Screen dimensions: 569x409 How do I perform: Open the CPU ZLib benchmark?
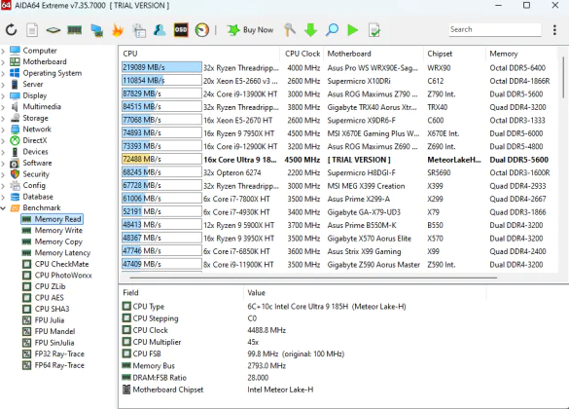(x=50, y=286)
